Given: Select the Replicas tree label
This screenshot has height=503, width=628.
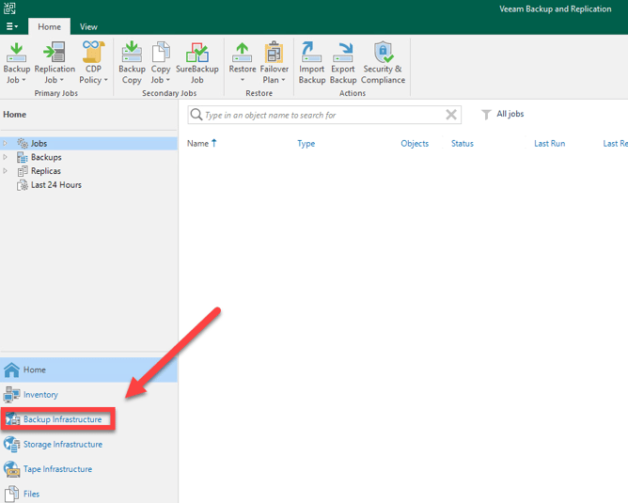Looking at the screenshot, I should [46, 171].
